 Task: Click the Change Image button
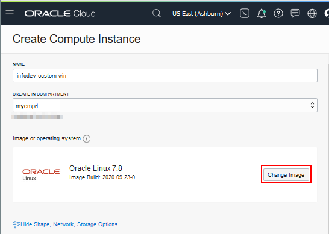pos(286,174)
